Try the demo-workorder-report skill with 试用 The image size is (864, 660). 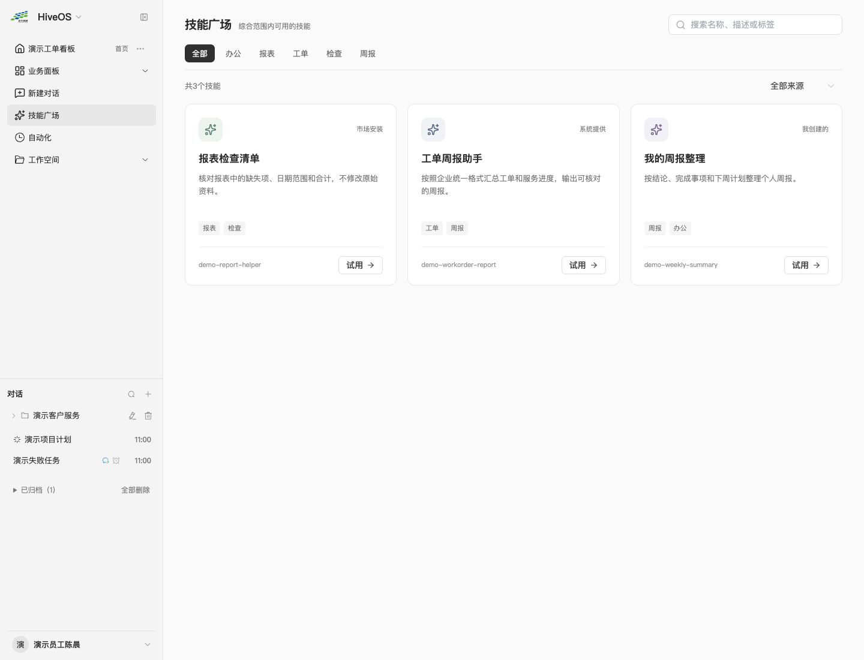(x=584, y=265)
